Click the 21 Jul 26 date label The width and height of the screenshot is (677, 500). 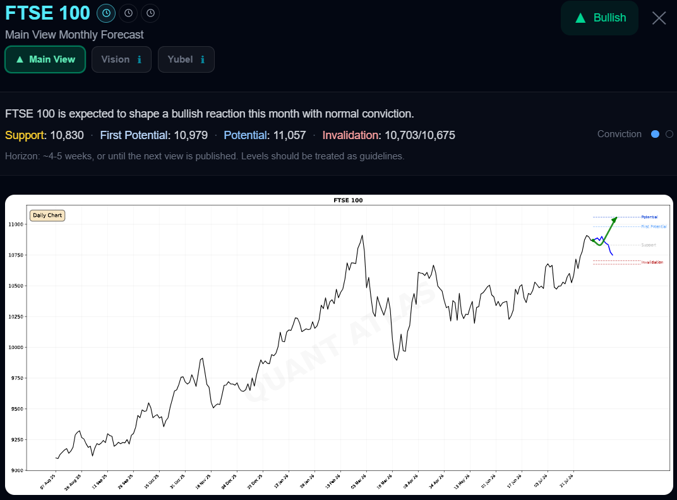tap(566, 482)
